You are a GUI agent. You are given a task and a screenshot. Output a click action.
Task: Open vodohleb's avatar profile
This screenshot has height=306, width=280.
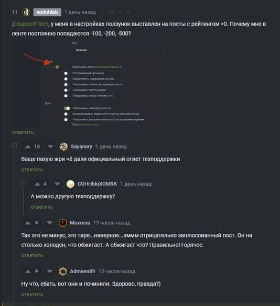(26, 13)
